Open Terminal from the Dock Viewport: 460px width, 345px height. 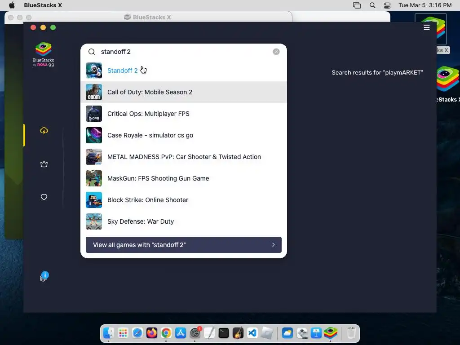(224, 333)
